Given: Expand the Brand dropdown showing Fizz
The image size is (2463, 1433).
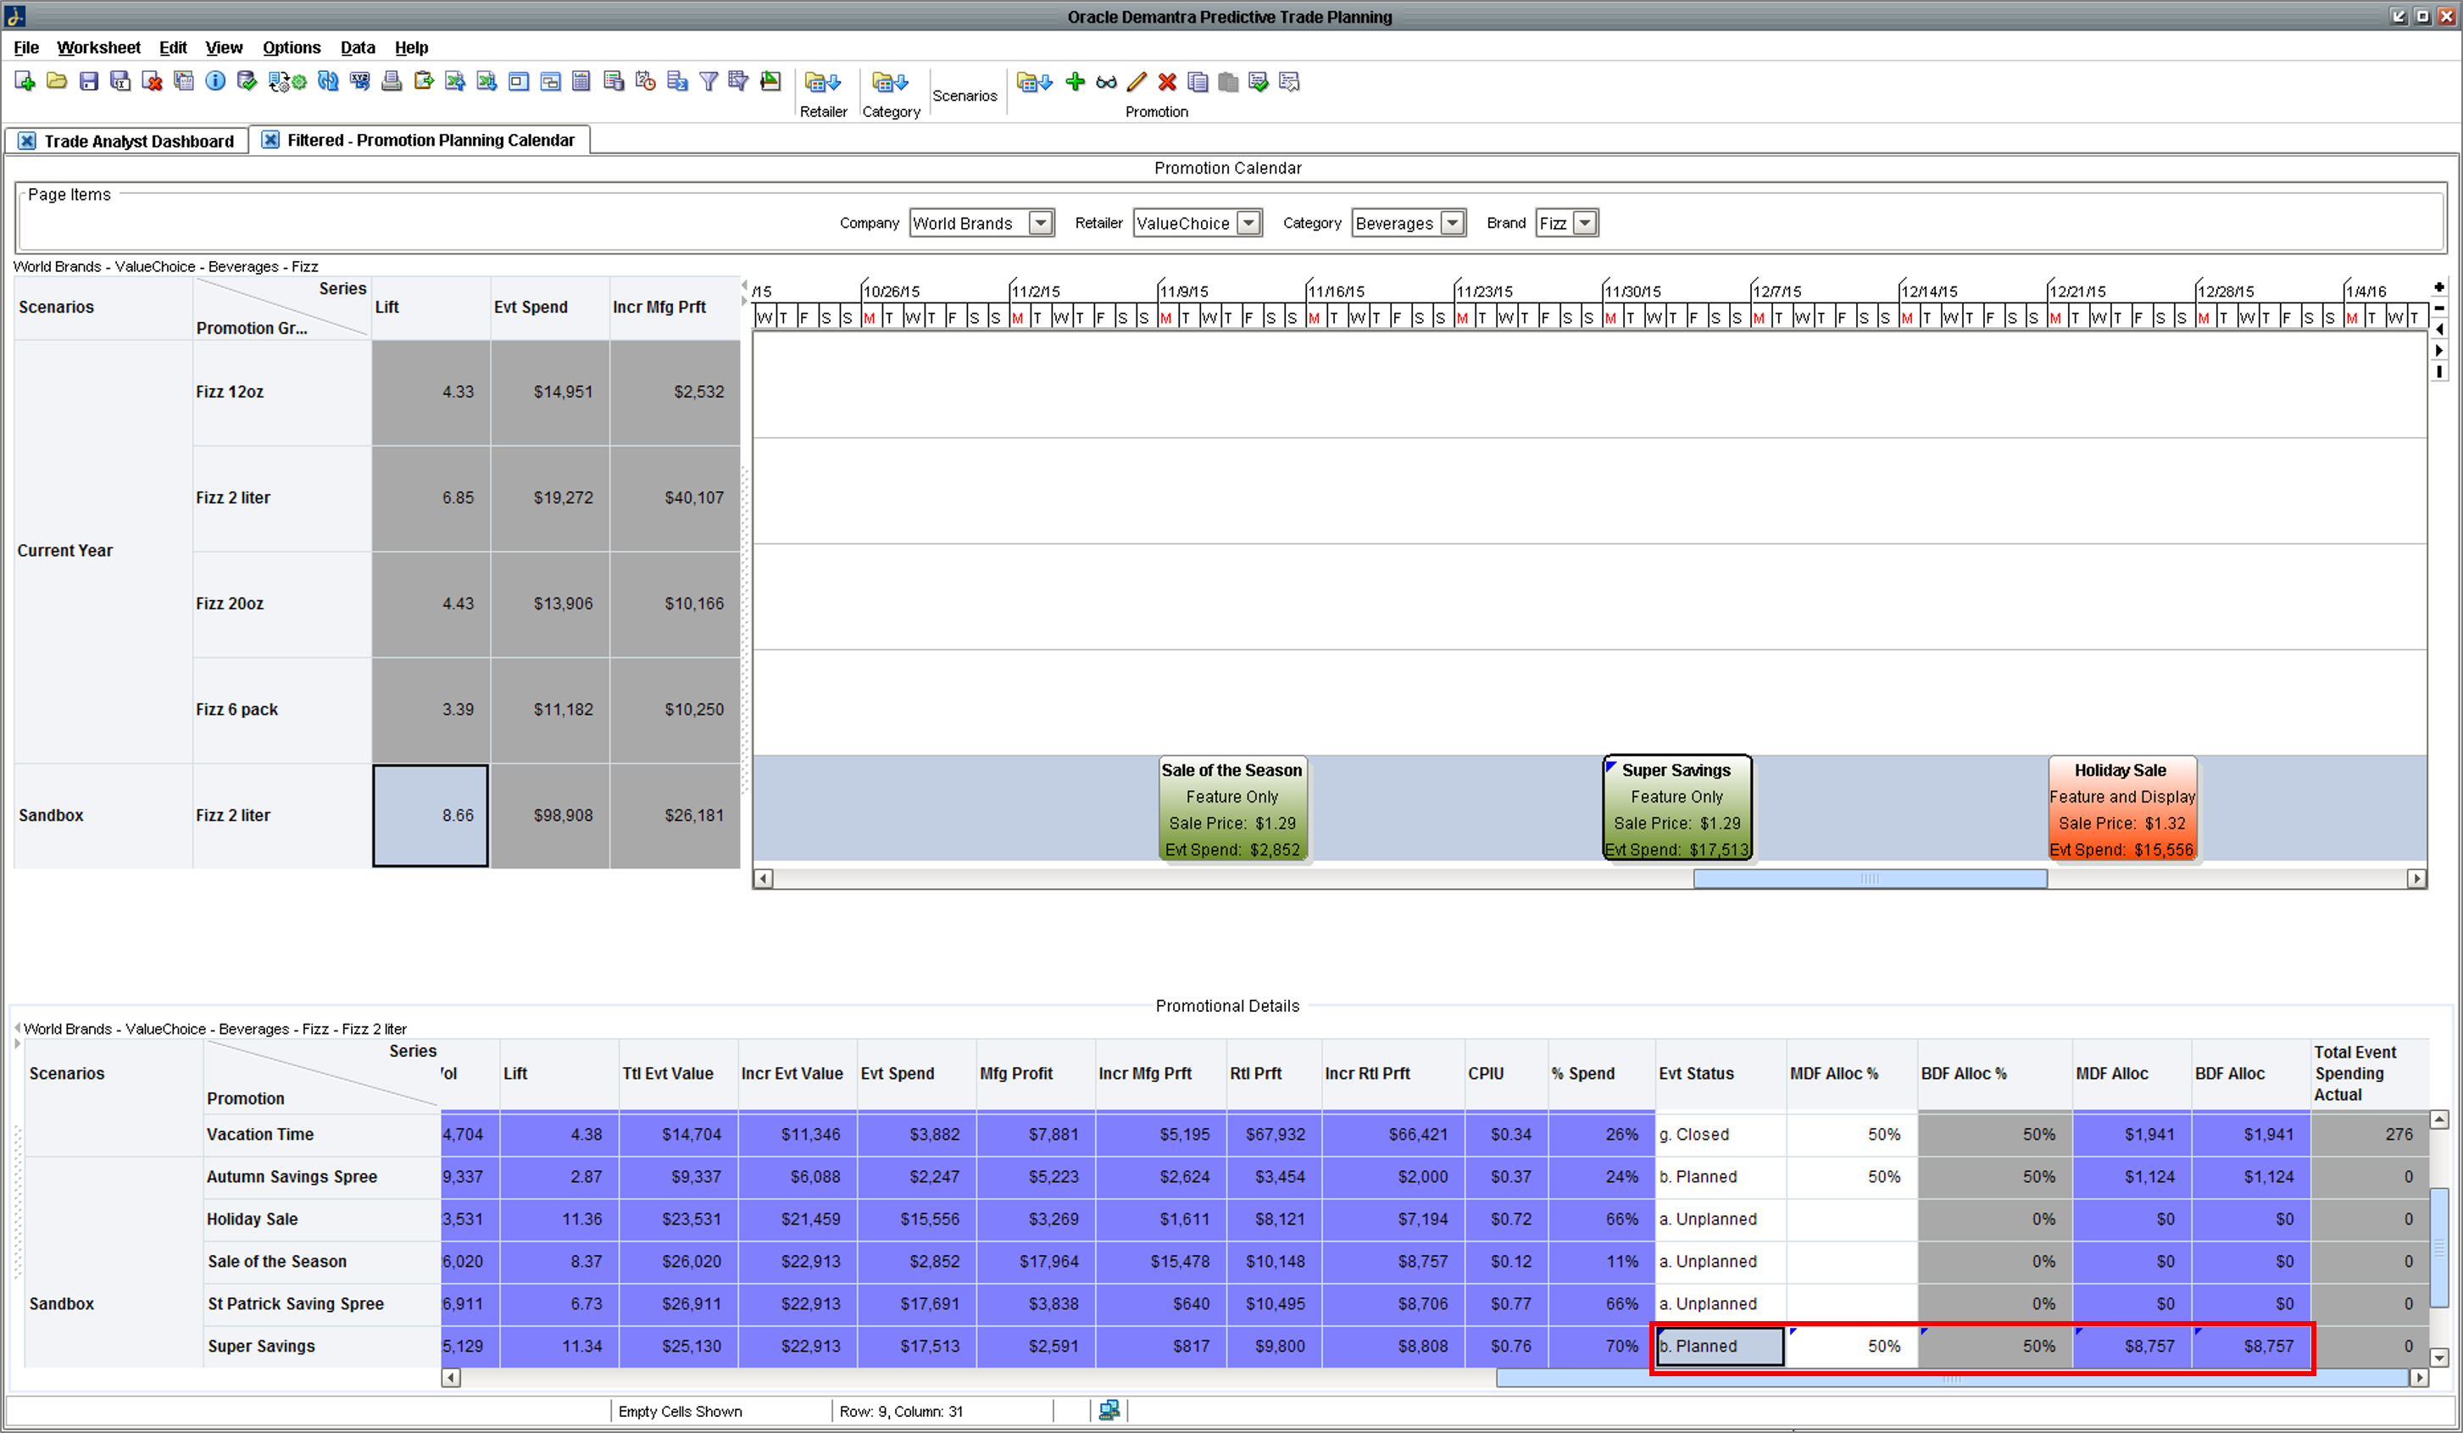Looking at the screenshot, I should 1584,223.
